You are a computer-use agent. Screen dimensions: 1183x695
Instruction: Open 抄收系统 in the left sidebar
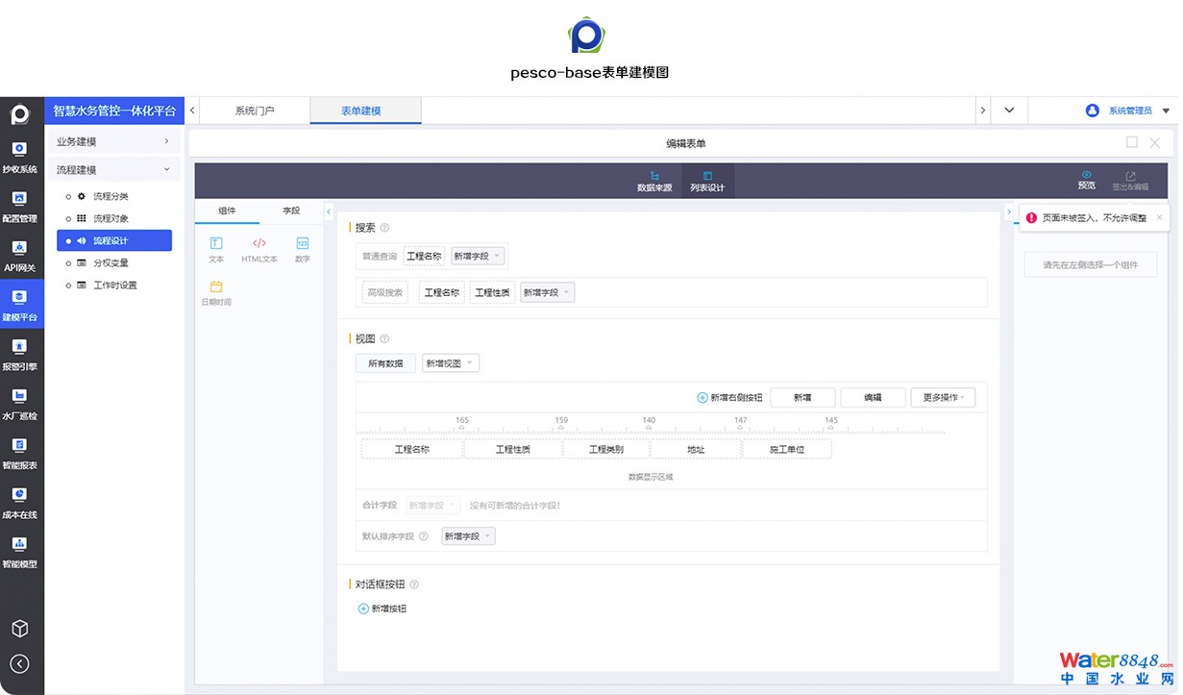(19, 158)
